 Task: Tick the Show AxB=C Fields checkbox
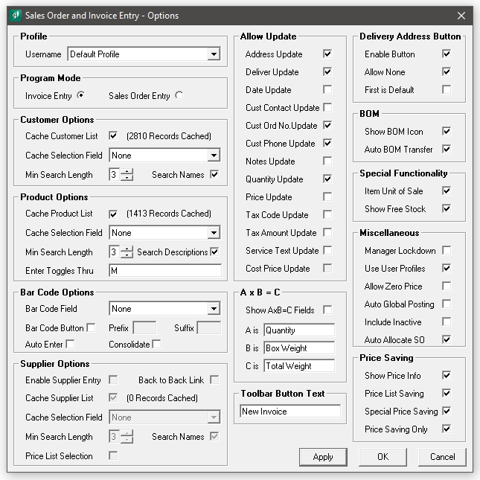tap(327, 310)
